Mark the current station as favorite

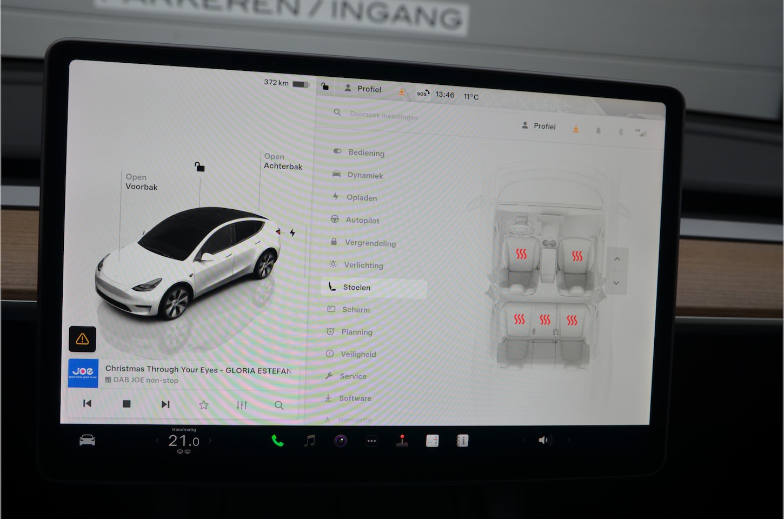click(203, 405)
